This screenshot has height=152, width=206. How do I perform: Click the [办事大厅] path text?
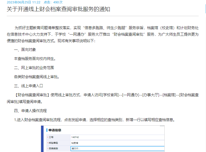(150, 95)
